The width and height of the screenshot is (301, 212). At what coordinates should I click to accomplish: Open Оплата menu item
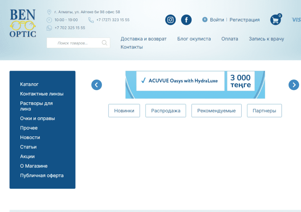(x=230, y=39)
